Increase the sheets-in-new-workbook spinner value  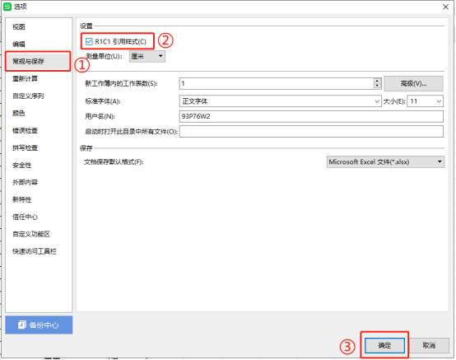point(377,81)
